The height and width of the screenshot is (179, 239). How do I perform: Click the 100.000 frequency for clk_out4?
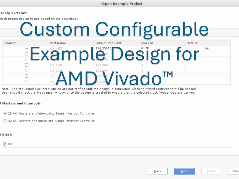click(x=116, y=65)
